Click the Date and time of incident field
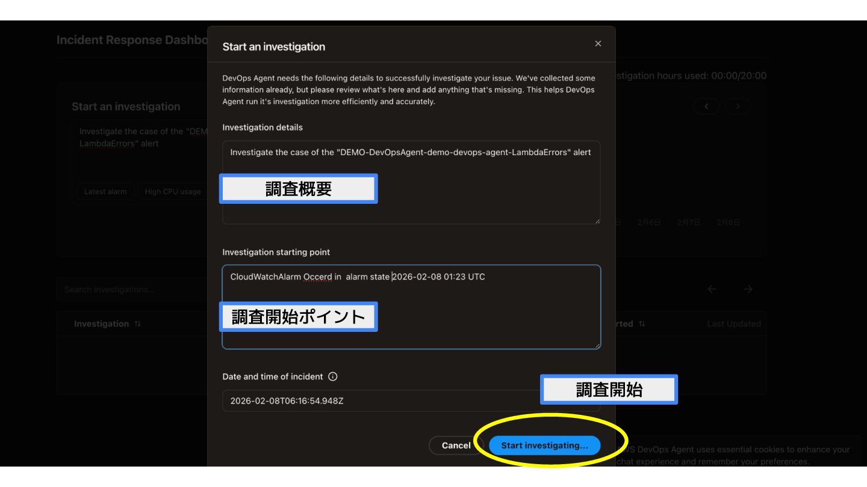Screen dimensions: 867x487 tap(411, 401)
